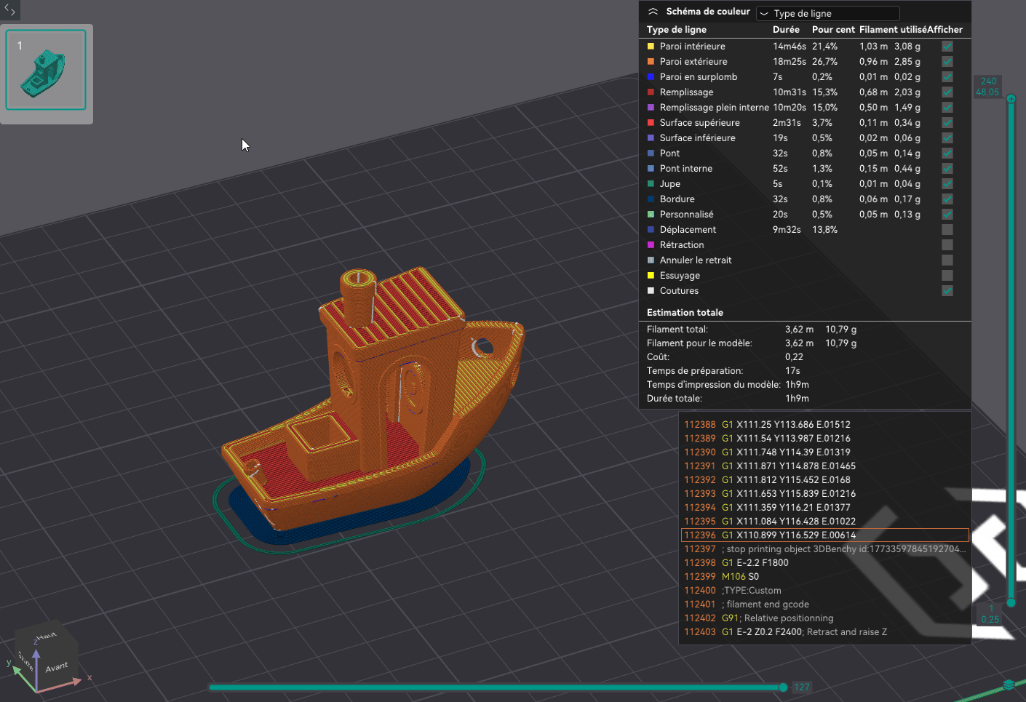The image size is (1026, 702).
Task: Click the Avant face of the navigation gizmo
Action: 55,666
